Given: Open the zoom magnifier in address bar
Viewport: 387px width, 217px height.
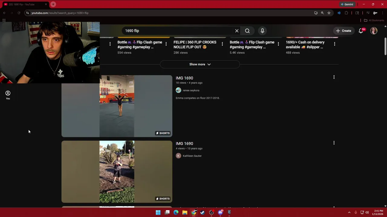Looking at the screenshot, I should tap(322, 13).
